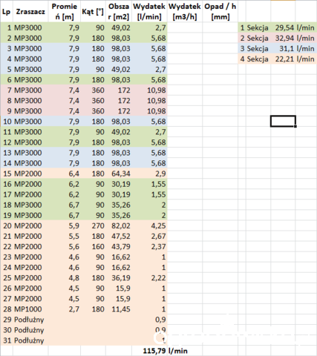The width and height of the screenshot is (317, 356).
Task: Click the 64,34 area cell in row 15
Action: pos(119,174)
